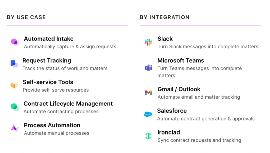Image resolution: width=270 pixels, height=153 pixels.
Task: Go to Contract Lifecycle Management
Action: 68,104
